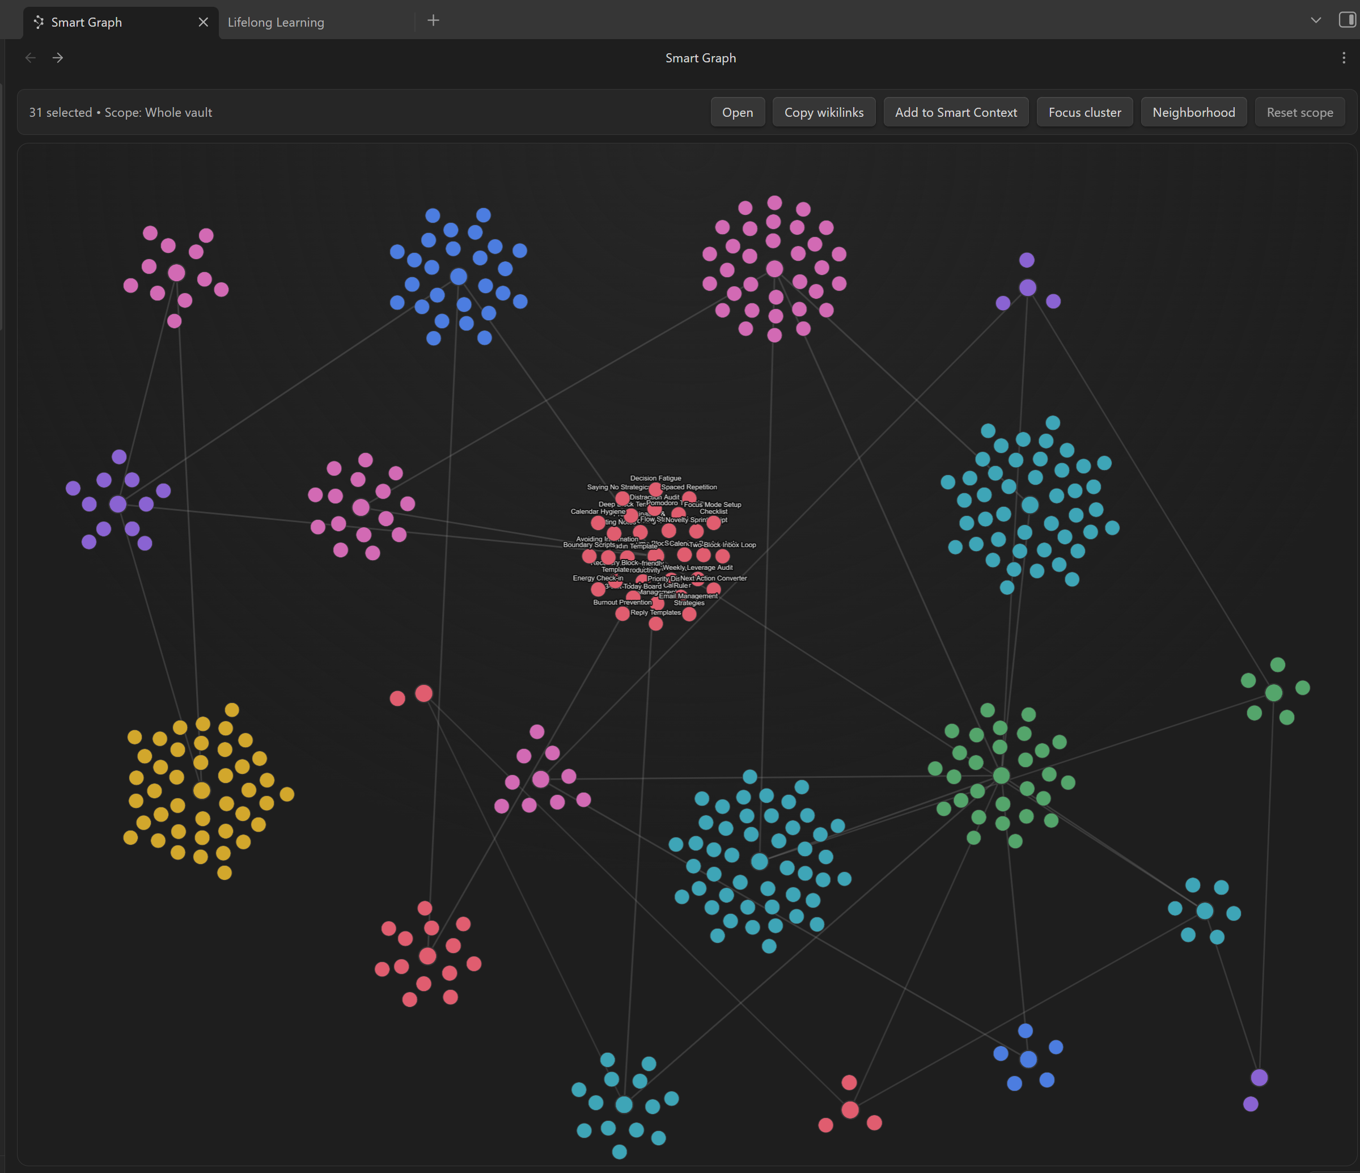Image resolution: width=1360 pixels, height=1173 pixels.
Task: Click the back navigation arrow
Action: click(x=30, y=58)
